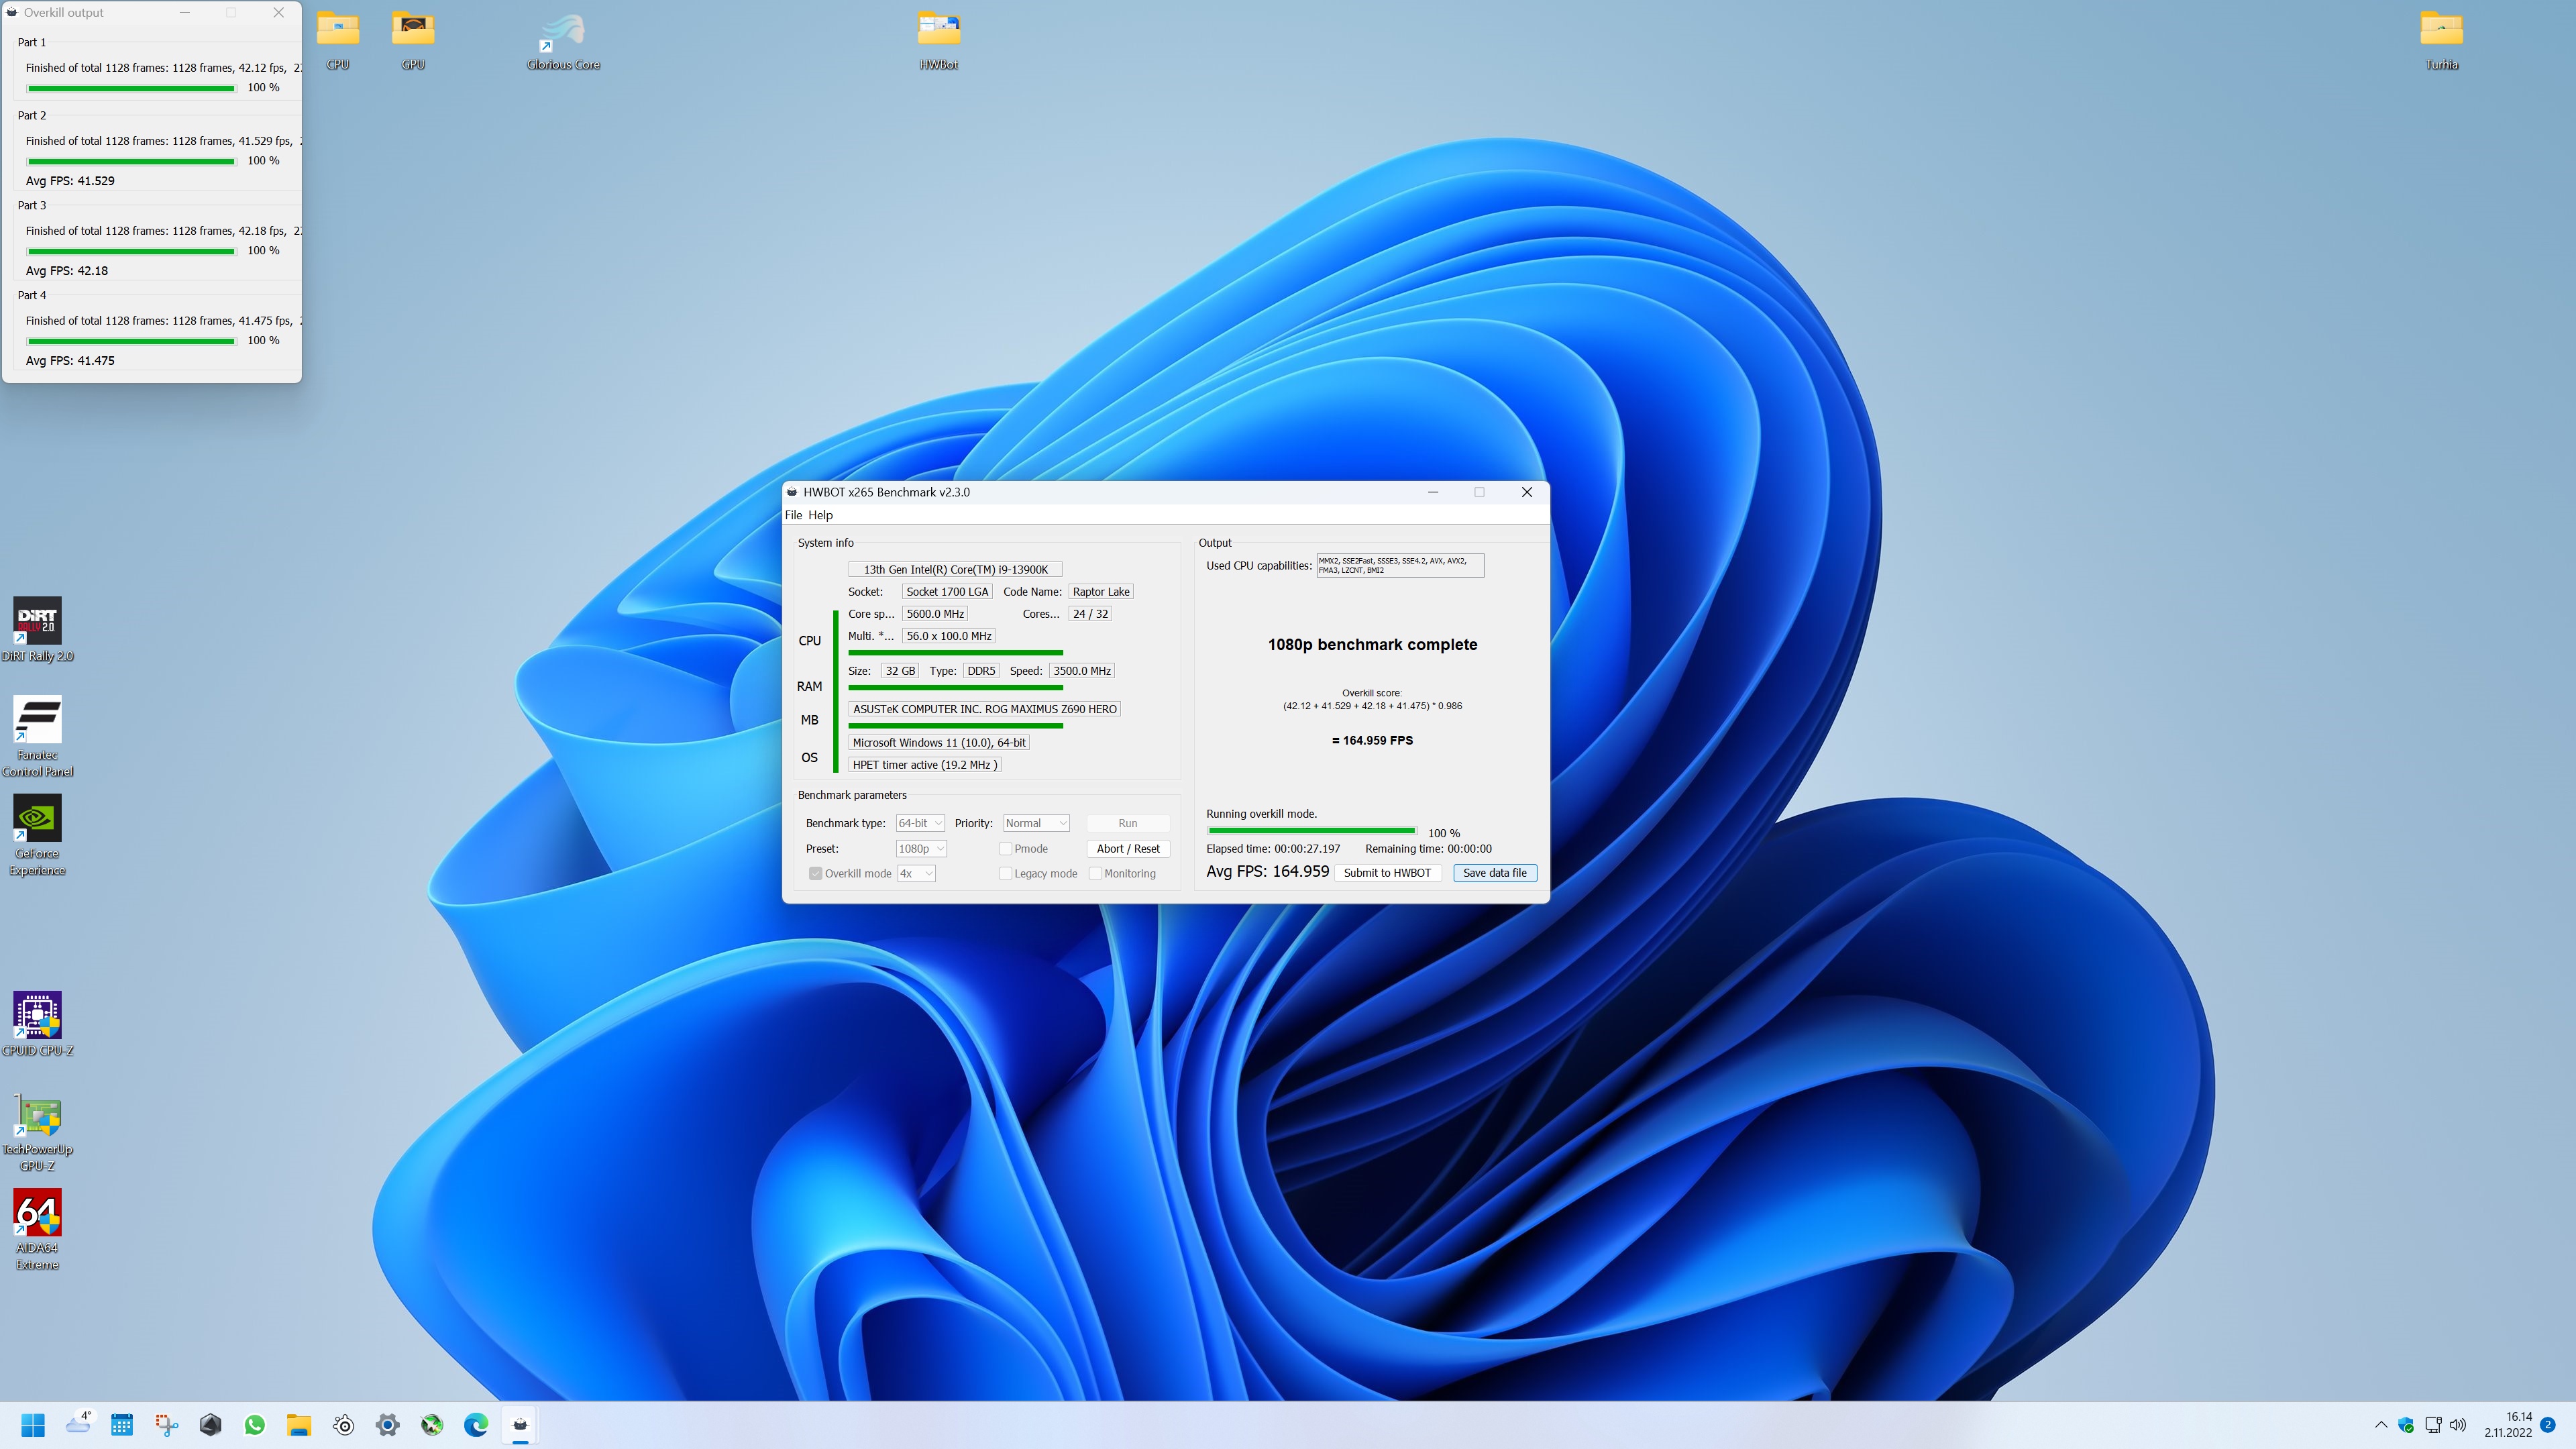Click the HWBOT x265 taskbar icon
Screen dimensions: 2576x1449
pyautogui.click(x=520, y=1425)
